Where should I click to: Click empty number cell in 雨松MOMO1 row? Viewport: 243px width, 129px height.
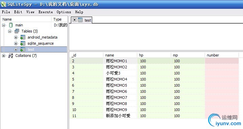click(222, 61)
